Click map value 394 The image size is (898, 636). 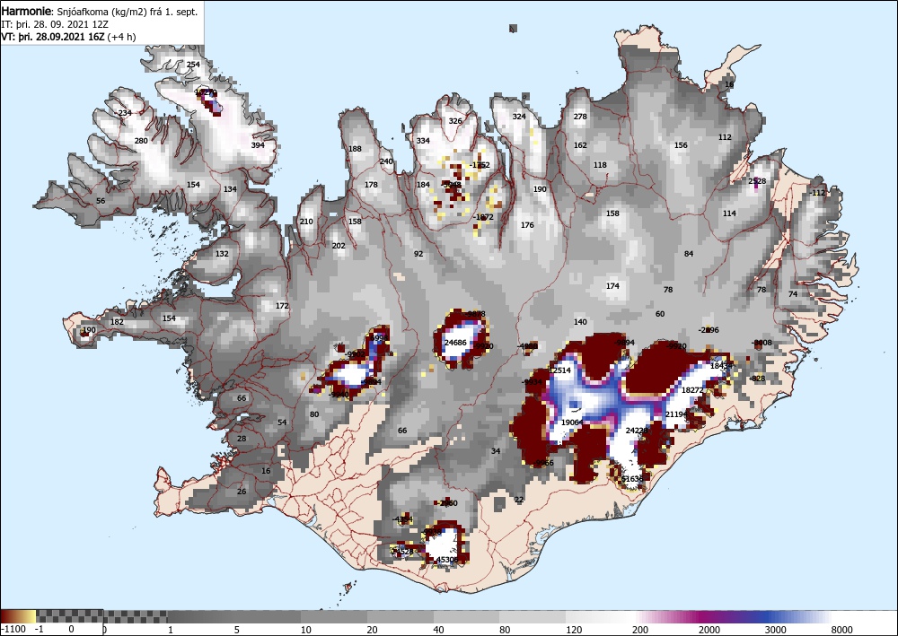tap(258, 145)
